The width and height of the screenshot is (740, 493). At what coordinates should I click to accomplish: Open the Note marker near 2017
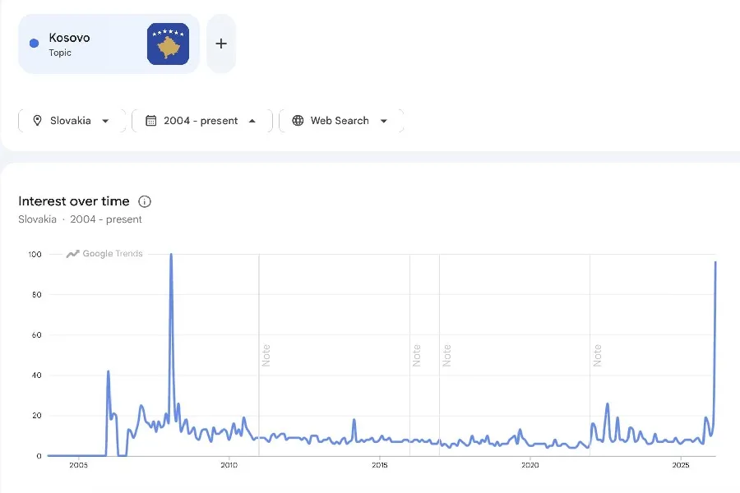(x=446, y=355)
